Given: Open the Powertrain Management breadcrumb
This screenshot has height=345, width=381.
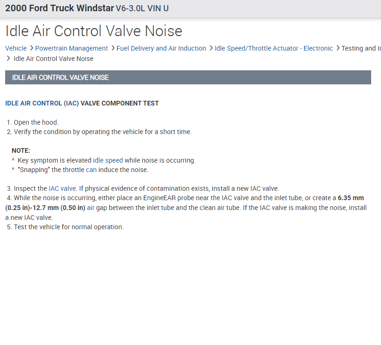Looking at the screenshot, I should tap(71, 48).
